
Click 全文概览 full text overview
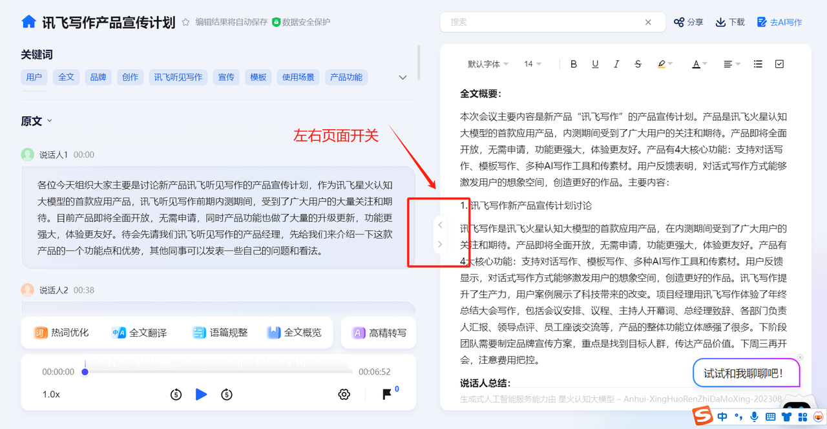click(294, 333)
